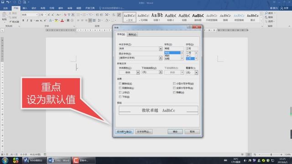This screenshot has width=292, height=164.
Task: Click Windows Start orb on taskbar
Action: (x=5, y=160)
